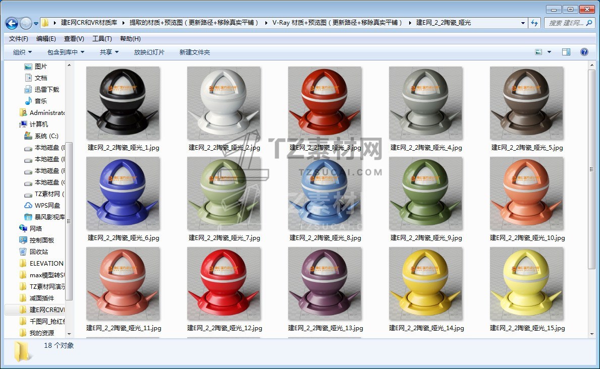600x369 pixels.
Task: Select the dark green thumbnail 哑光_9.jpg
Action: point(425,193)
